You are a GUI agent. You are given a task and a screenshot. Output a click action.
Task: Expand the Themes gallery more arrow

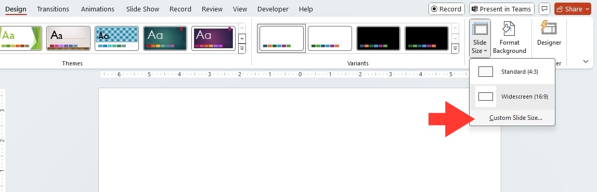point(242,48)
